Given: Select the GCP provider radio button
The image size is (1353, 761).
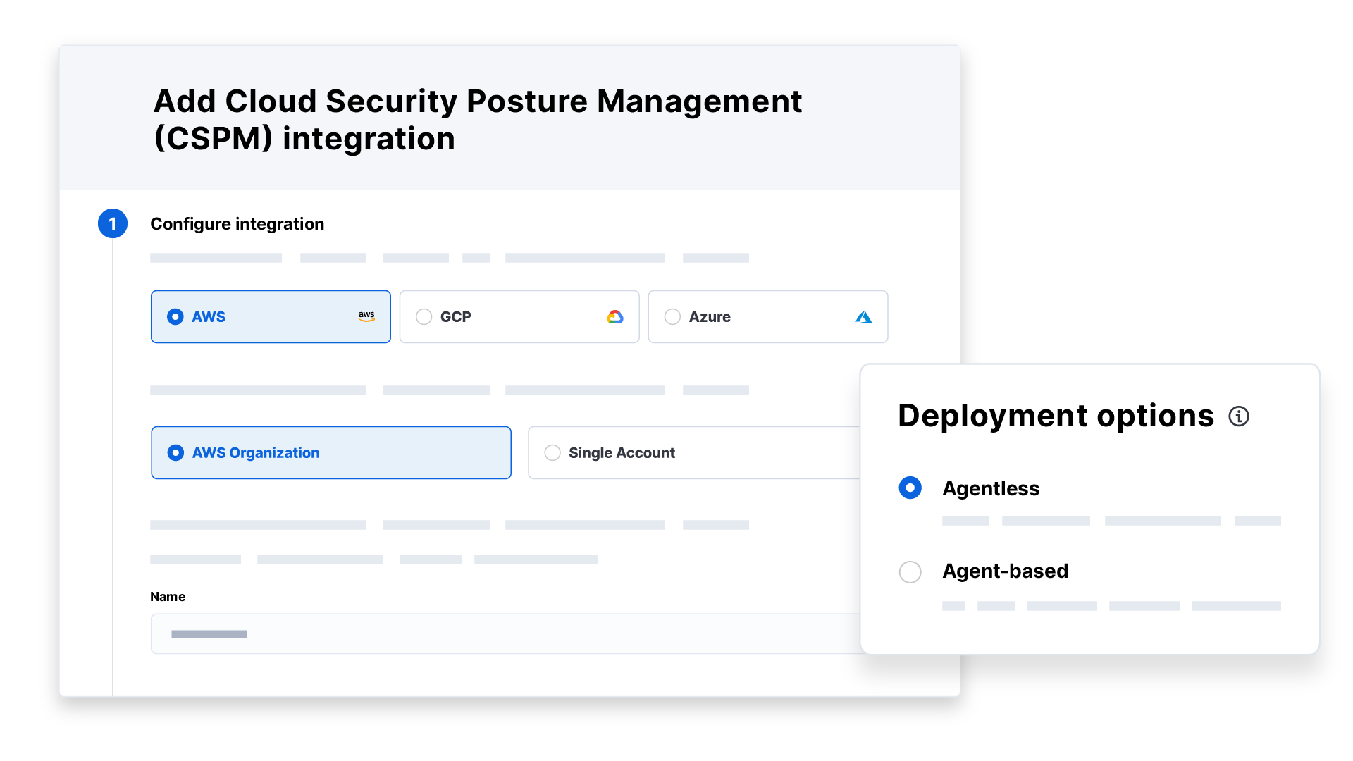Looking at the screenshot, I should [424, 317].
